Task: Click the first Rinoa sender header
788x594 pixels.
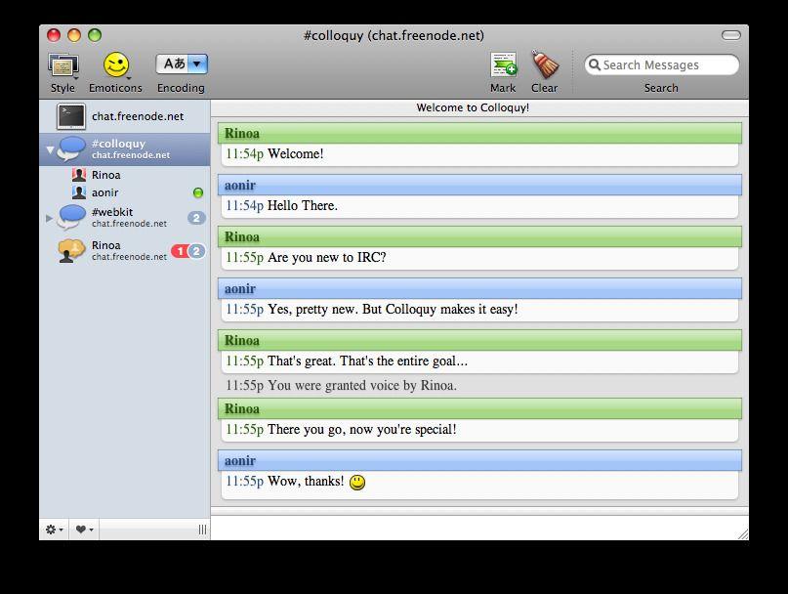Action: point(479,133)
